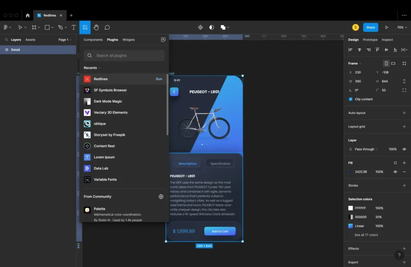This screenshot has width=411, height=267.
Task: Click the 242C3B fill color swatch
Action: 350,172
